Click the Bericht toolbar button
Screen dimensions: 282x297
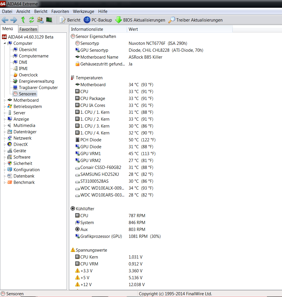click(x=70, y=20)
